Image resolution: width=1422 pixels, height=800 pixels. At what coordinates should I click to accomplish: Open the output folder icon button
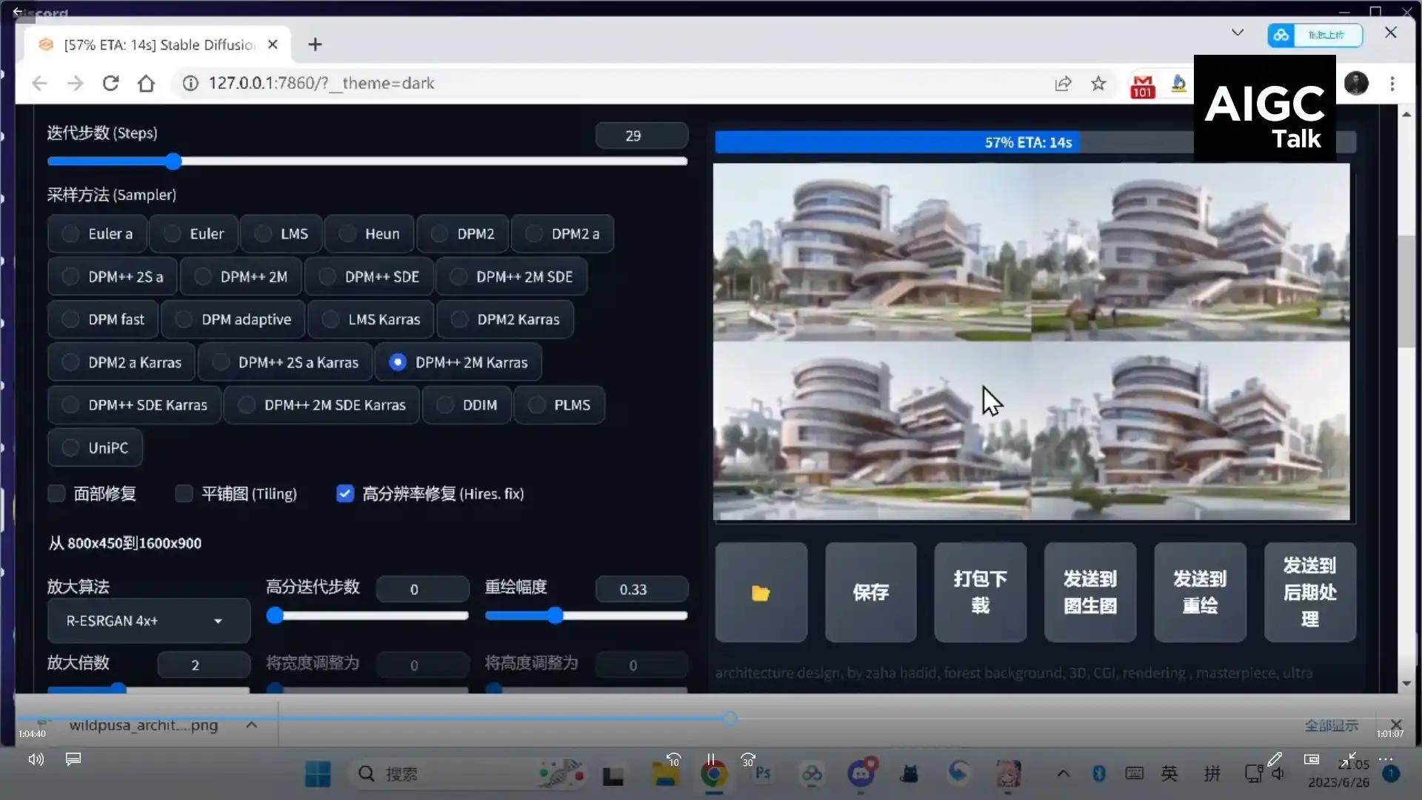(x=761, y=593)
